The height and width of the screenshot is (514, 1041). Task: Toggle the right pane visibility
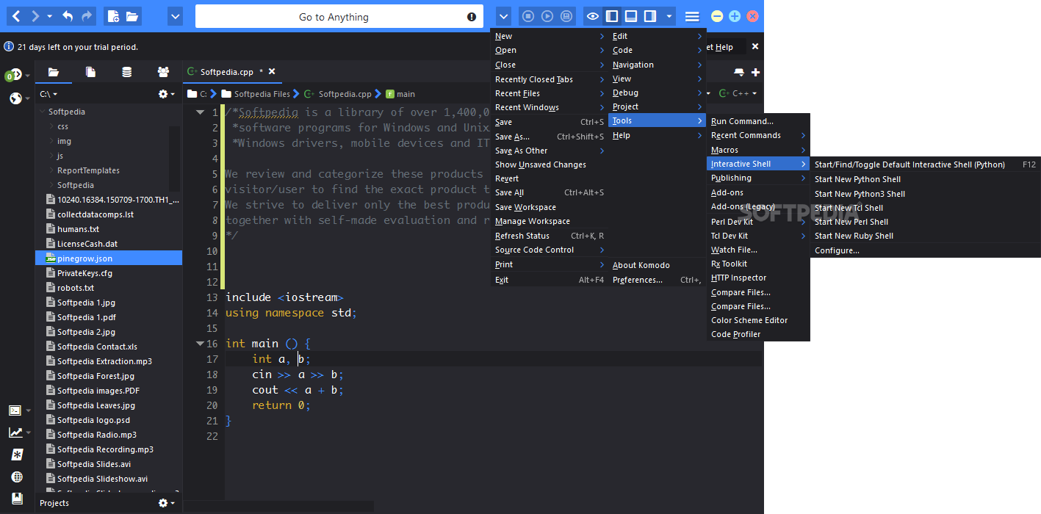point(650,16)
